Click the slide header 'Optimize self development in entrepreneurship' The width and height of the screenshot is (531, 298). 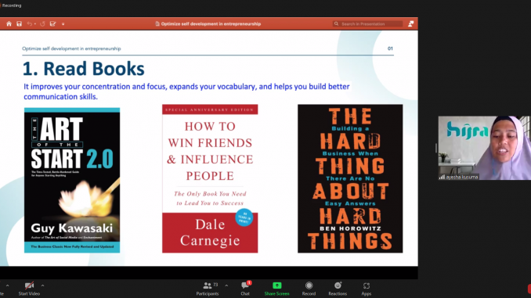(x=71, y=48)
